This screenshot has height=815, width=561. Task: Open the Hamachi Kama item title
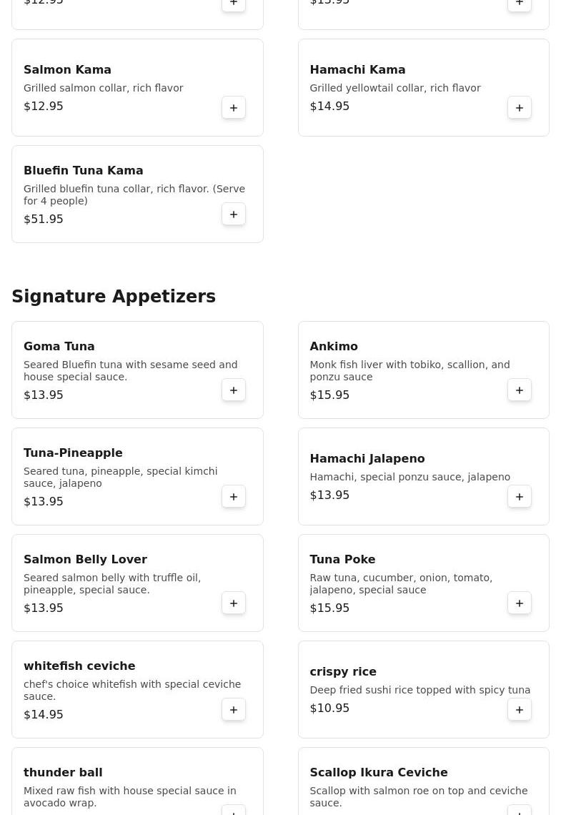357,70
